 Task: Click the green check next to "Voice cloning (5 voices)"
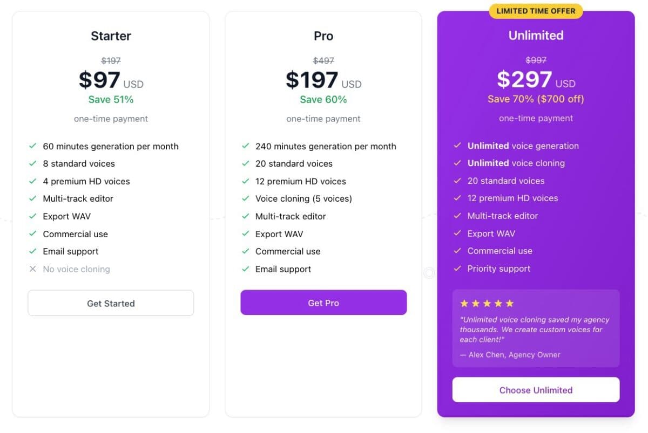coord(245,198)
